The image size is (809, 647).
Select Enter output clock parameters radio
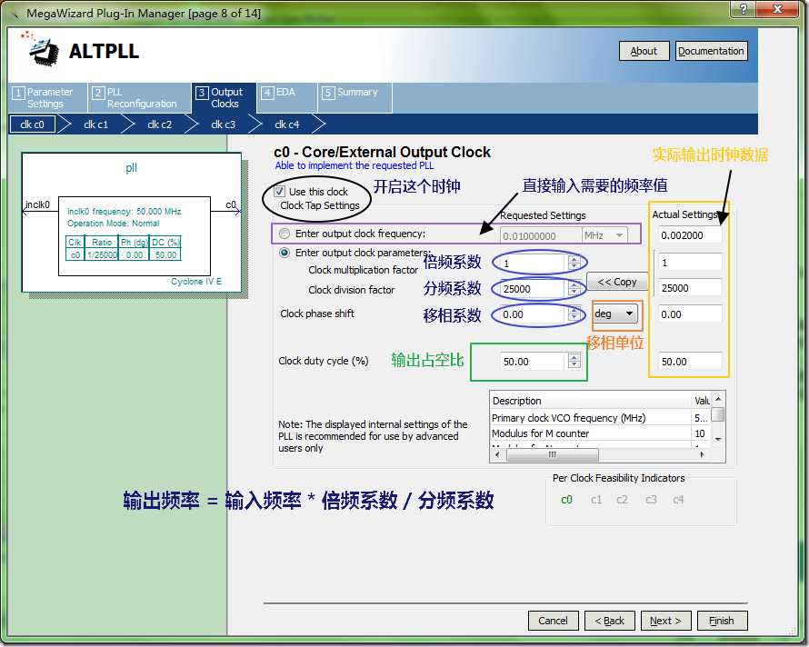[285, 253]
